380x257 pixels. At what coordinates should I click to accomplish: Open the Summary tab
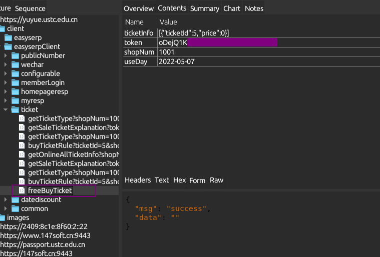[x=204, y=8]
